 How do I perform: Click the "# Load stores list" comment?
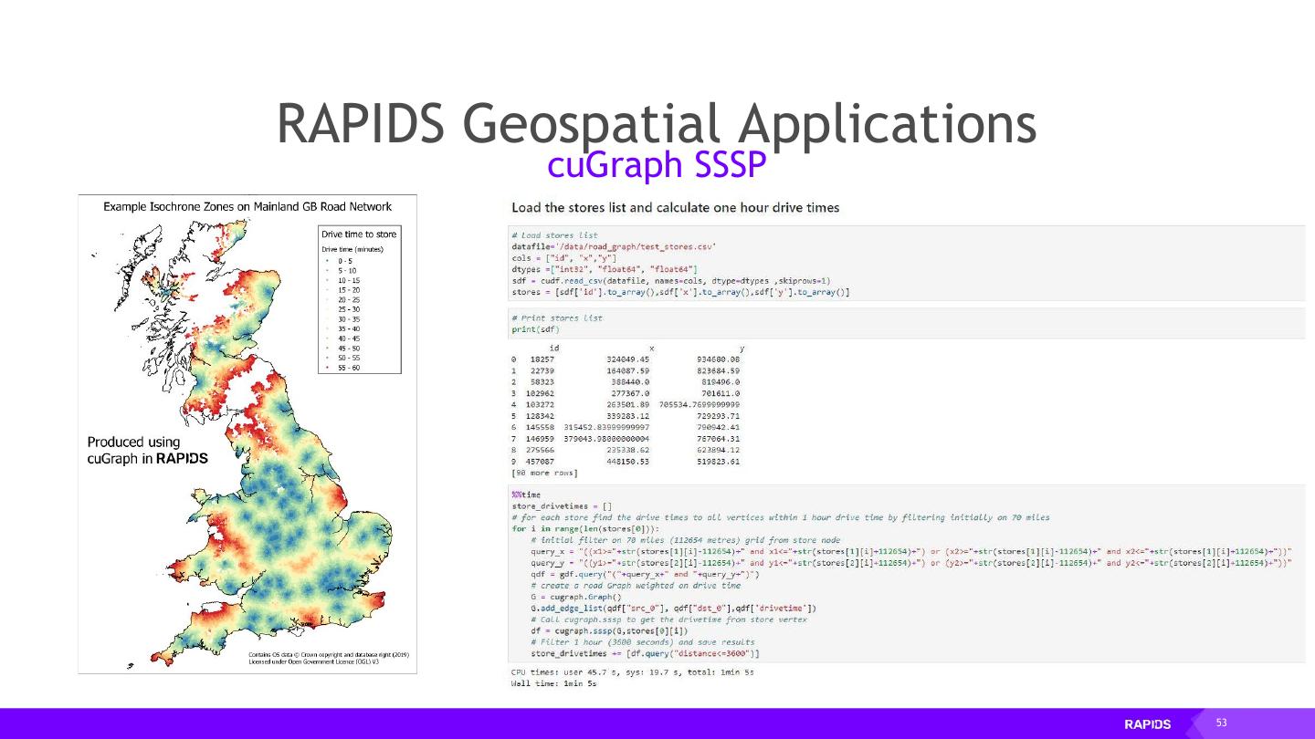[x=554, y=235]
